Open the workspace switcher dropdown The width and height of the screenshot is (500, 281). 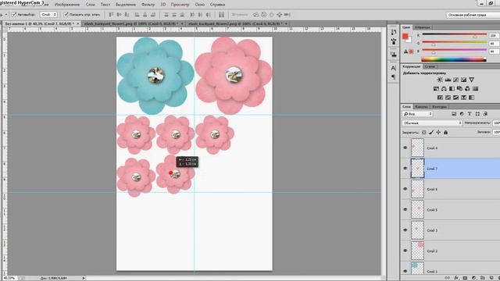point(473,15)
